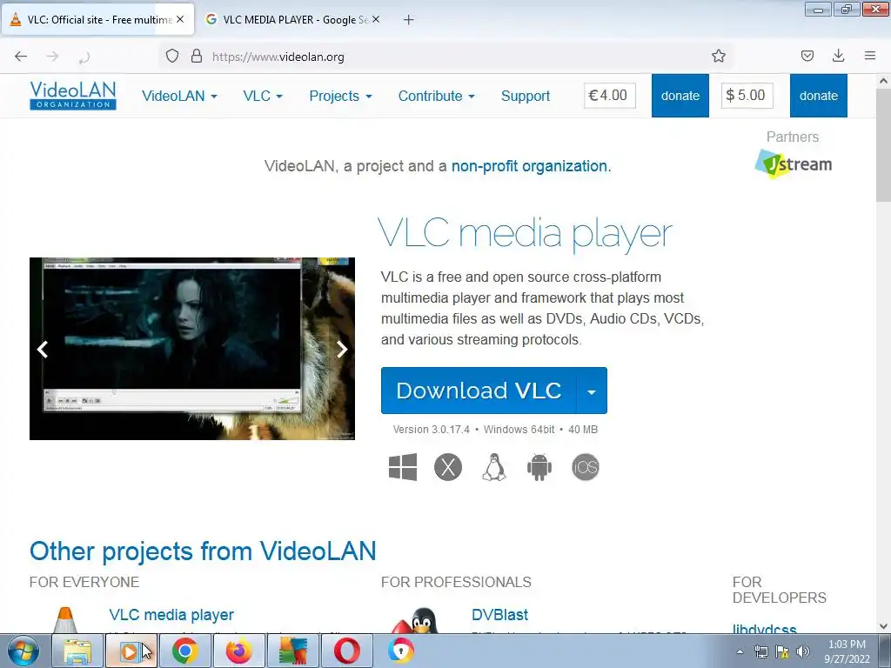The image size is (891, 668).
Task: Go back with the browser back arrow
Action: (21, 57)
